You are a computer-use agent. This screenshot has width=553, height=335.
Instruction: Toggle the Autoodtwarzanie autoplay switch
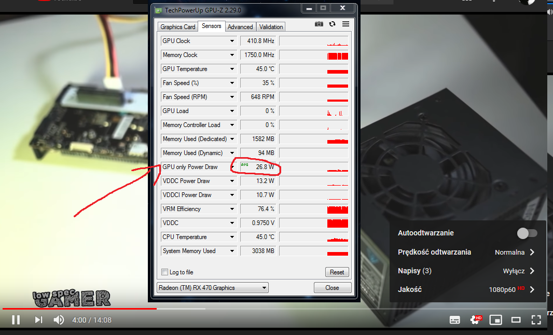click(527, 233)
